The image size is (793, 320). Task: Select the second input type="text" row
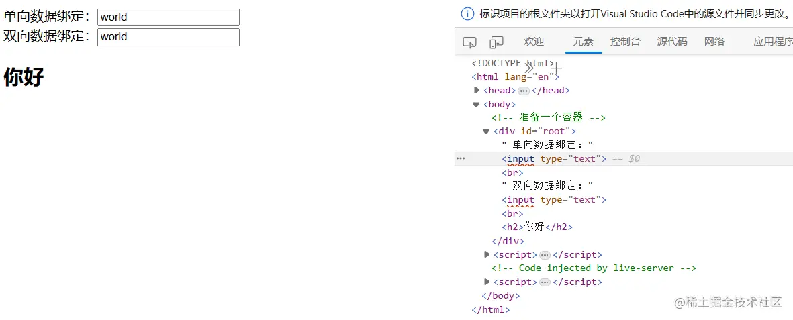pos(554,200)
